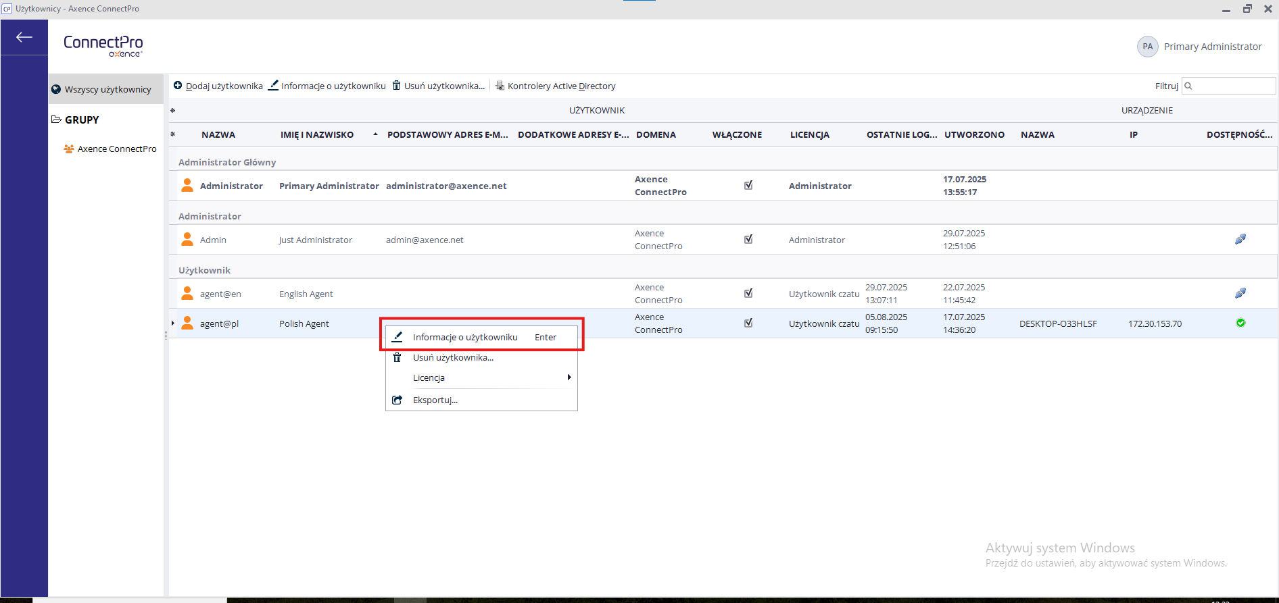Sort by the LICENCJA column
This screenshot has height=603, width=1279.
[x=810, y=134]
